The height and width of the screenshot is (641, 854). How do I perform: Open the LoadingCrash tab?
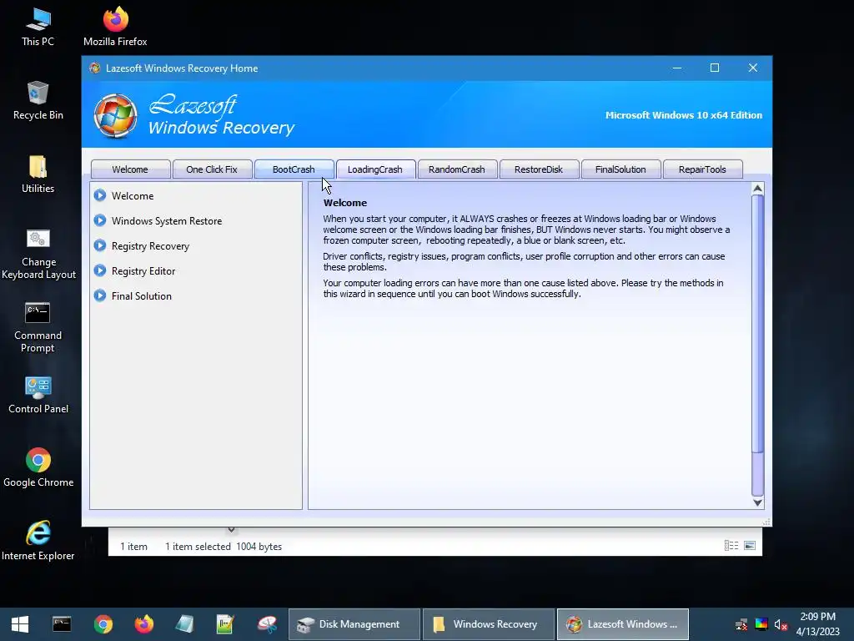pos(375,169)
